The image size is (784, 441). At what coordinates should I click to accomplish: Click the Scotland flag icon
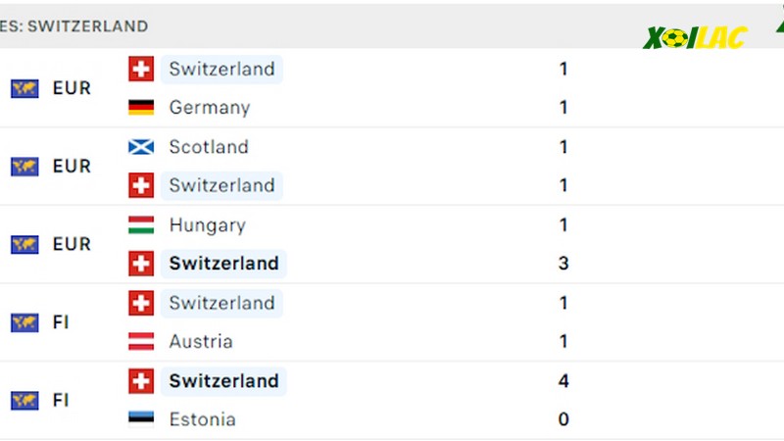coord(141,147)
